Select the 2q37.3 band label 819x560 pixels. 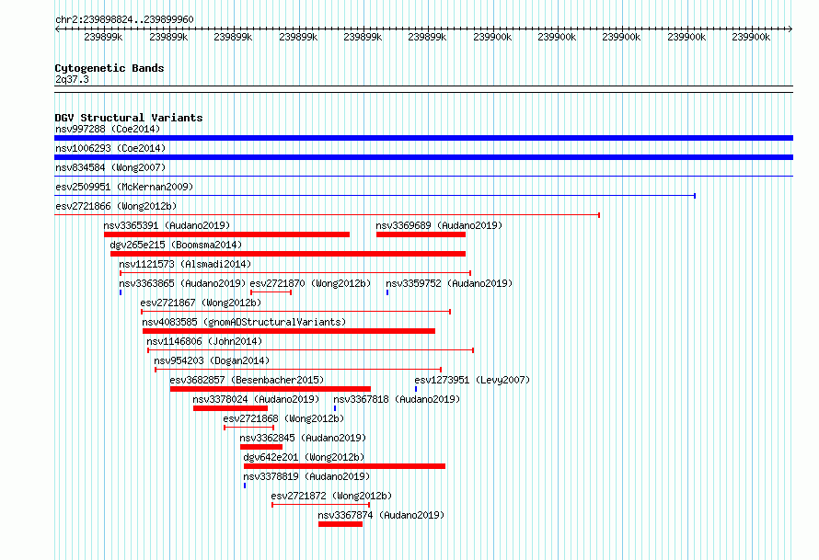(72, 79)
